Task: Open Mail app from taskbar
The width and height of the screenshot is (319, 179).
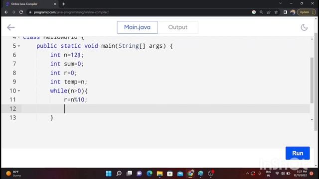Action: pyautogui.click(x=180, y=174)
